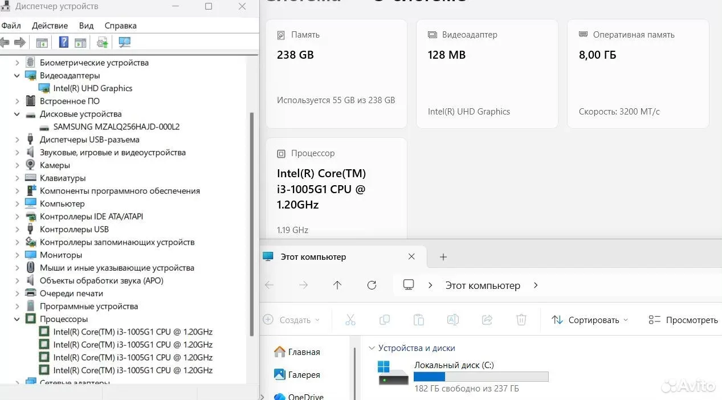Image resolution: width=722 pixels, height=400 pixels.
Task: Click the Up arrow in Explorer navigation
Action: coord(337,285)
